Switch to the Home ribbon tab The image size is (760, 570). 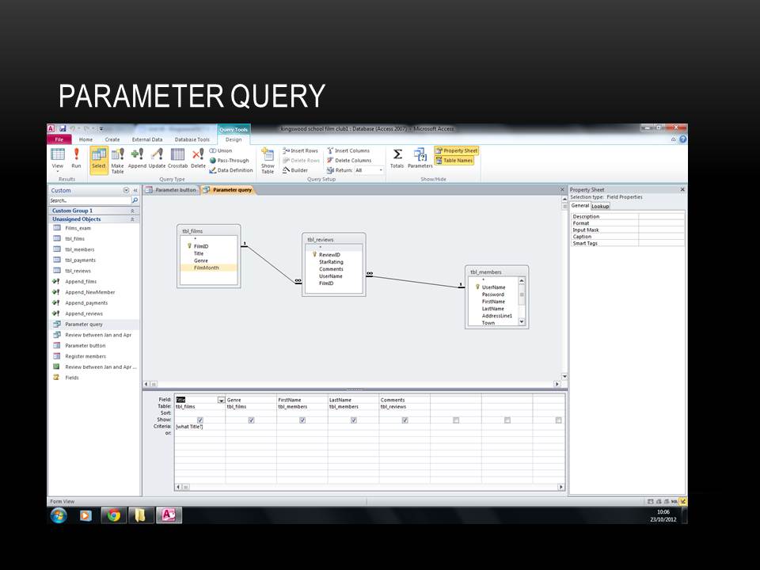tap(85, 139)
